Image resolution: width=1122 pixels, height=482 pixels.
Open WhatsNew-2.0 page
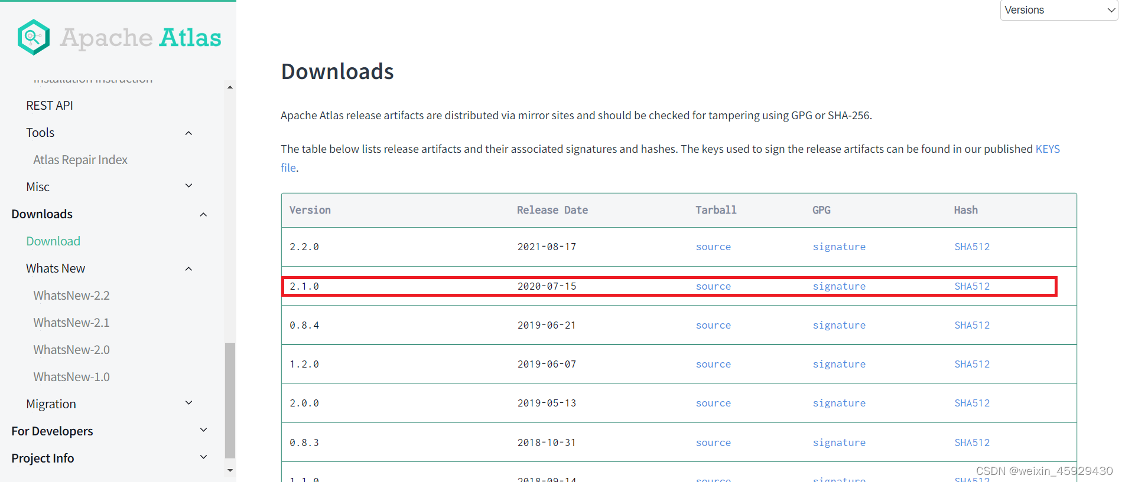tap(71, 350)
